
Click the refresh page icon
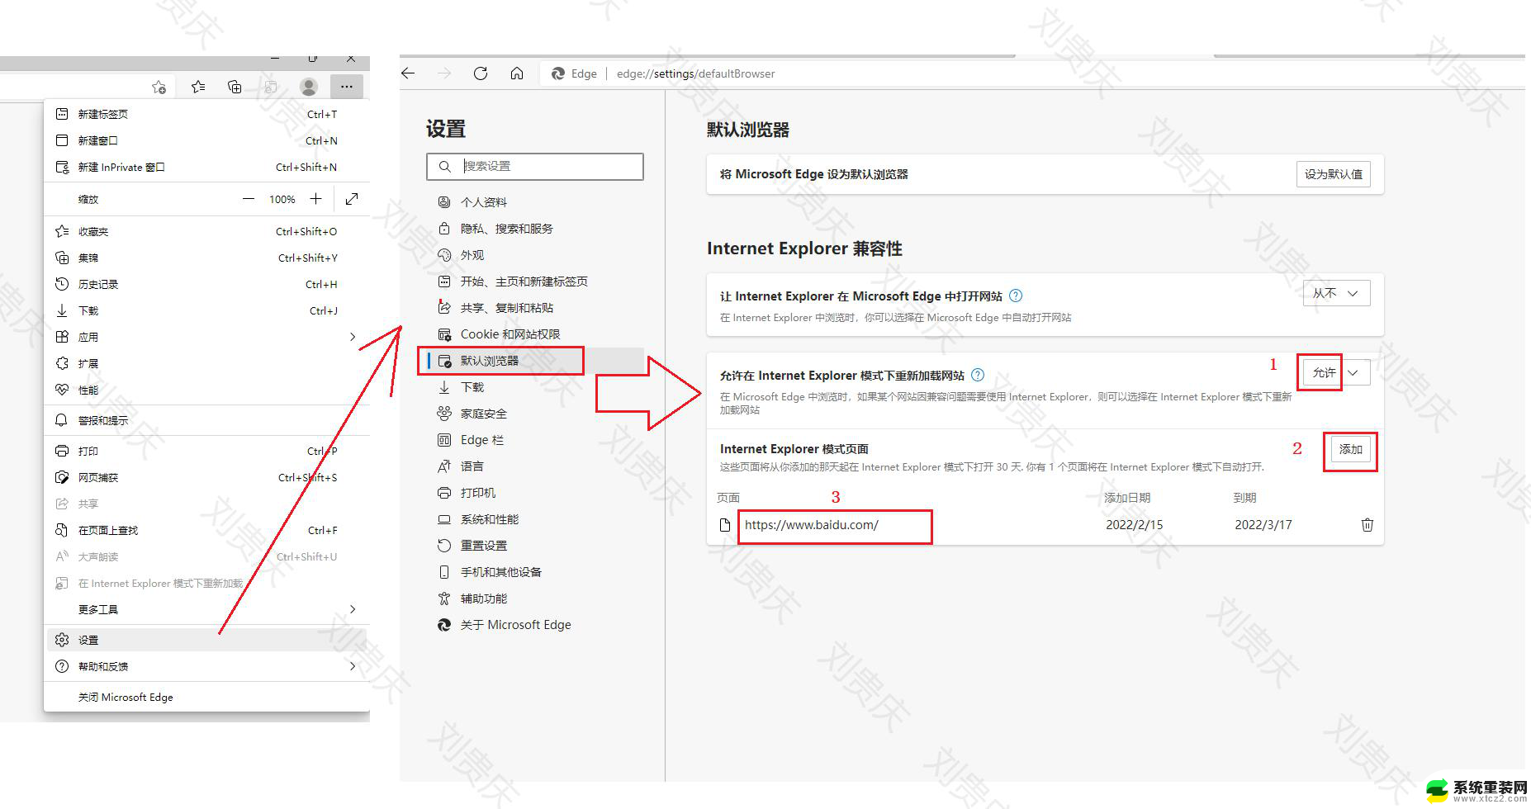point(481,73)
